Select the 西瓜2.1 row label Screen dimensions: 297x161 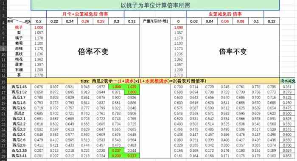click(x=19, y=119)
